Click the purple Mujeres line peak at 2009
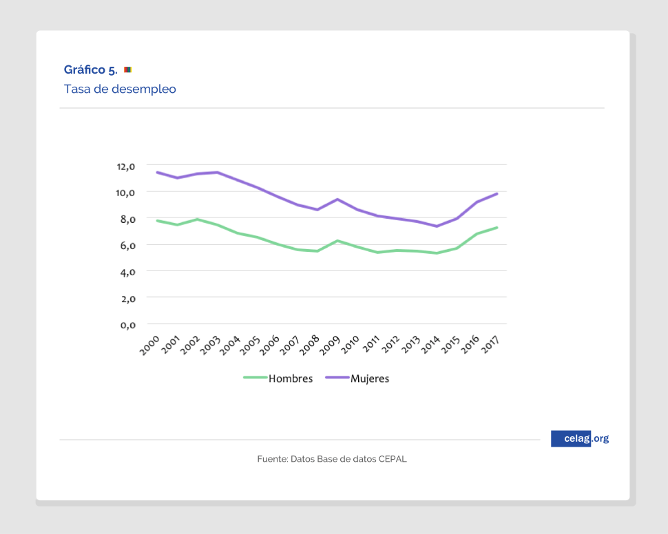Image resolution: width=668 pixels, height=534 pixels. click(x=337, y=200)
